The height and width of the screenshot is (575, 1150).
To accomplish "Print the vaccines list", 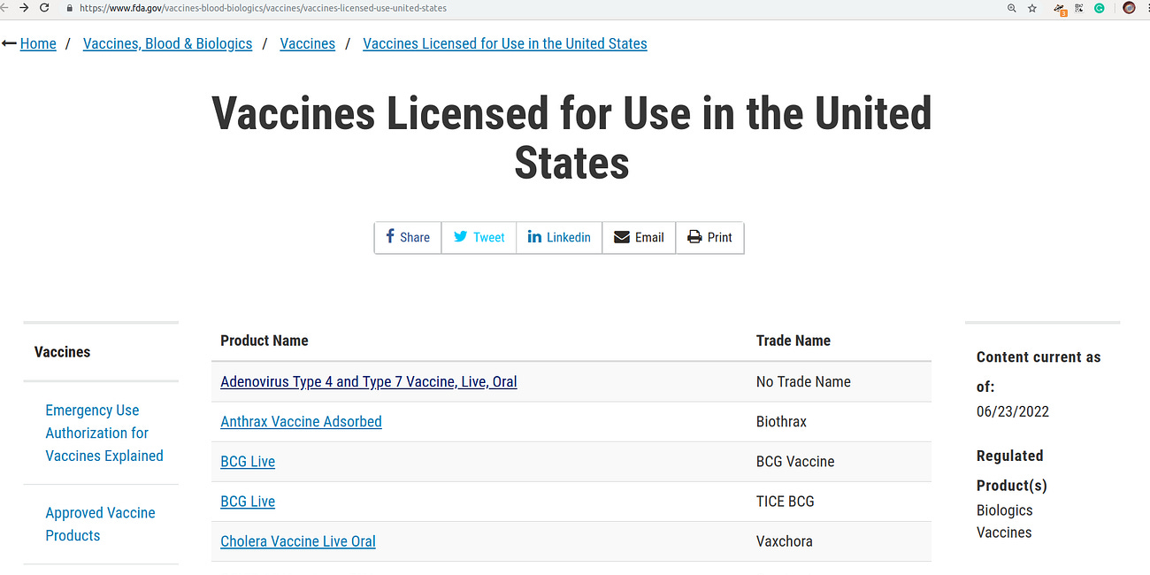I will [x=709, y=237].
